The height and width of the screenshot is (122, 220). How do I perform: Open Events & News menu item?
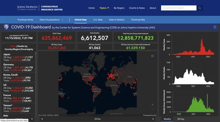[x=137, y=8]
